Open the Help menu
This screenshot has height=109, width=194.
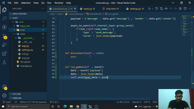click(x=68, y=3)
